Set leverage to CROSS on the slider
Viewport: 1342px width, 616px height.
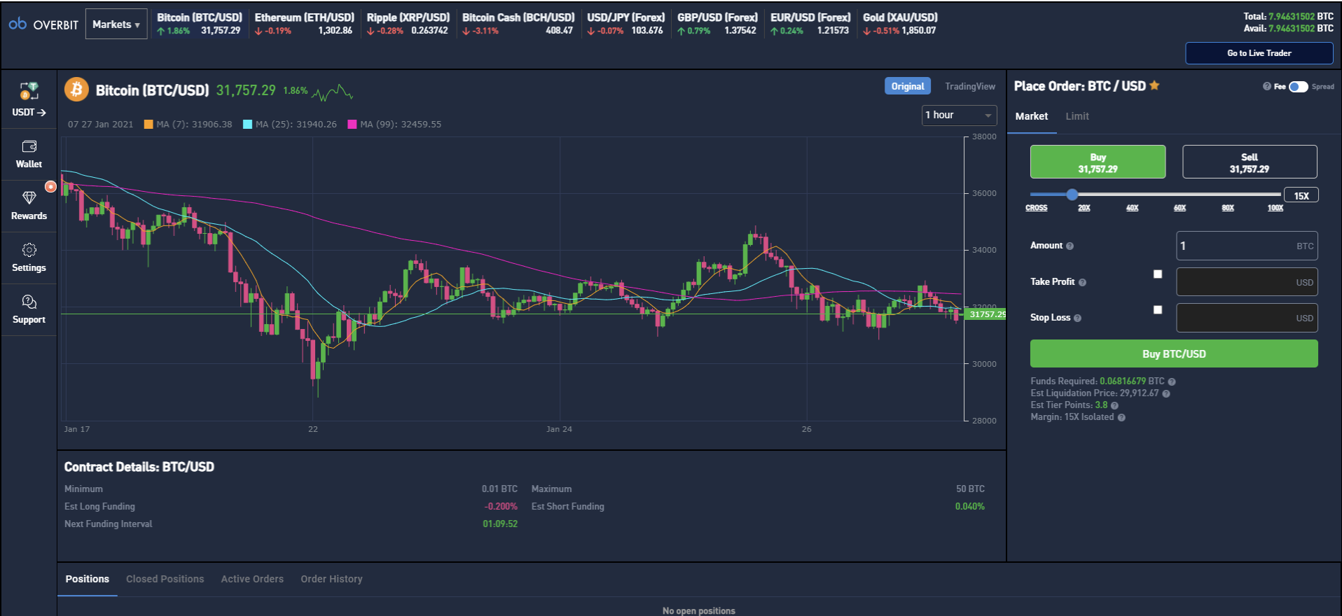(1037, 208)
